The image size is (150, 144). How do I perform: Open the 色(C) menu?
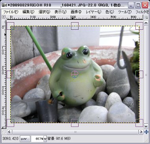pyautogui.click(x=110, y=12)
